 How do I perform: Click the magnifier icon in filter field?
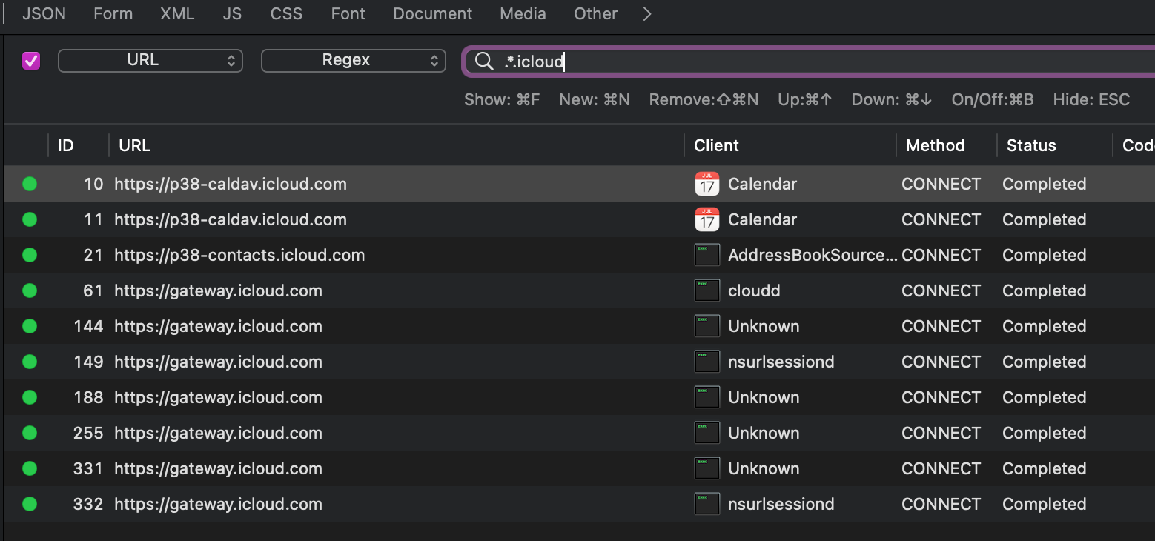click(484, 62)
